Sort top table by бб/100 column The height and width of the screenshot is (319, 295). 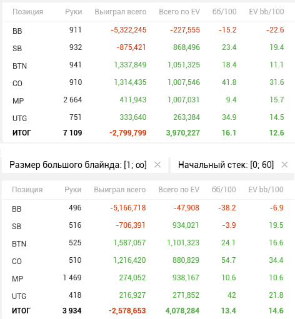point(224,12)
